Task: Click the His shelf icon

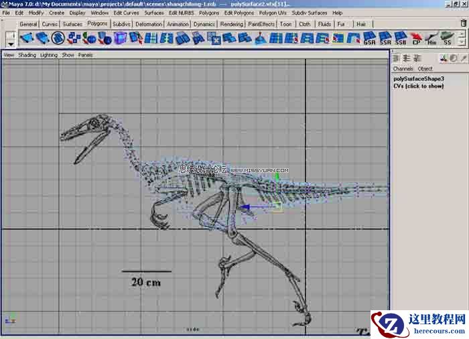Action: [x=432, y=39]
